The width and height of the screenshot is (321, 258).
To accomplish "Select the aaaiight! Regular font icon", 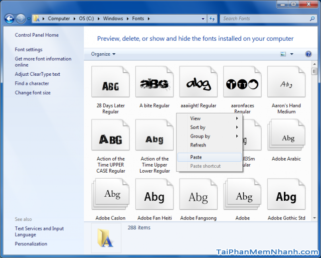I will tap(199, 81).
